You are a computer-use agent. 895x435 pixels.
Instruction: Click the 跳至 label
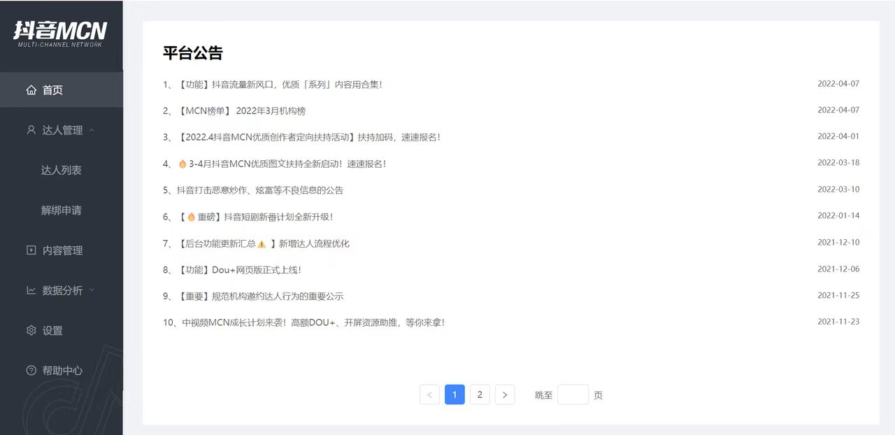(x=544, y=395)
